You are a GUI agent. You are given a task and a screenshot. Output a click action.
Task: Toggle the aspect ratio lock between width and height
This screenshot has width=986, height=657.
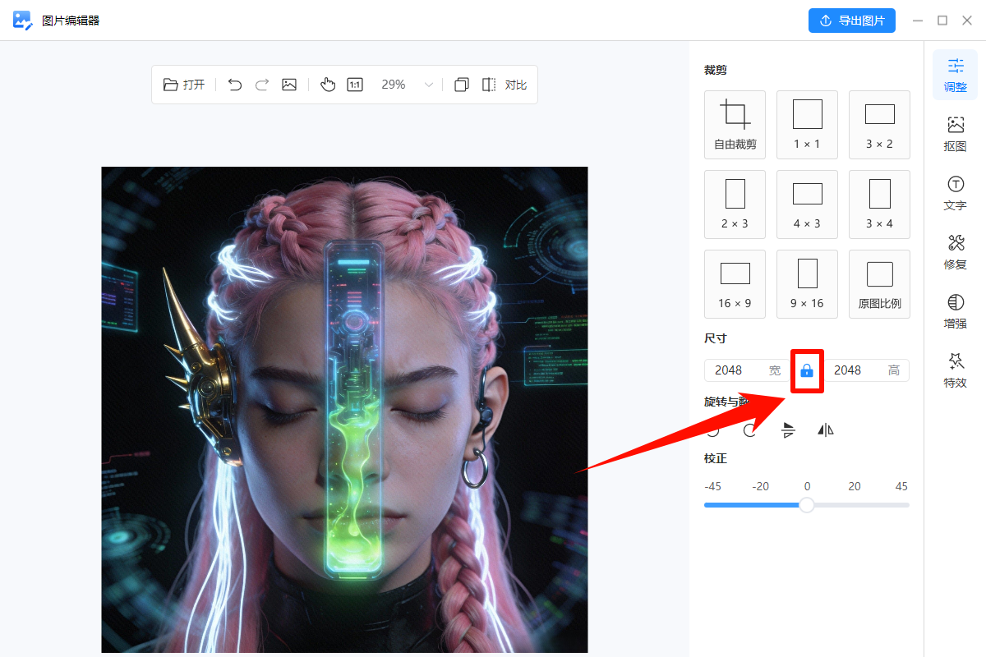coord(807,370)
